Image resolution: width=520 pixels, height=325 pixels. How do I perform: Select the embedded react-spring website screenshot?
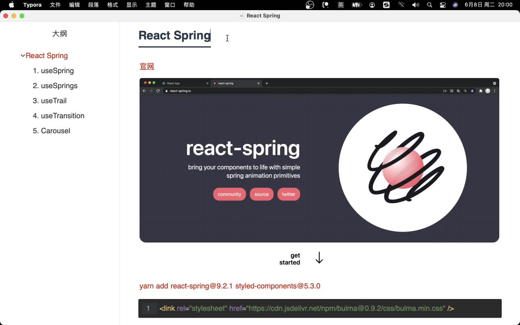point(319,160)
